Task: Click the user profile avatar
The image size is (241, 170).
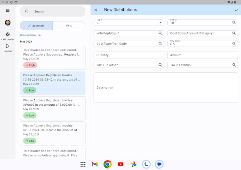Action: (8, 23)
